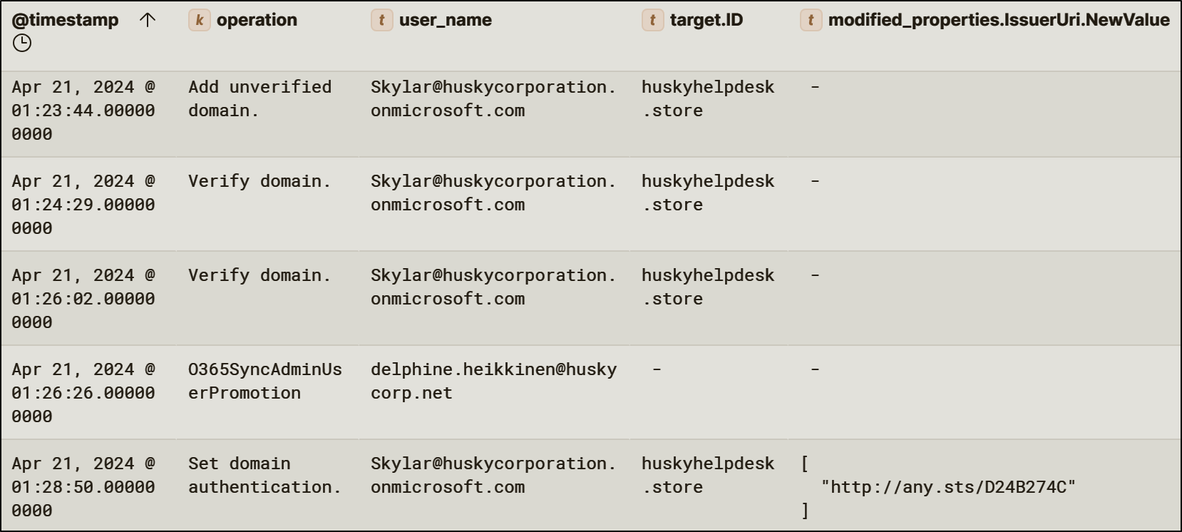Click the text type icon beside target.ID
1182x532 pixels.
[652, 20]
